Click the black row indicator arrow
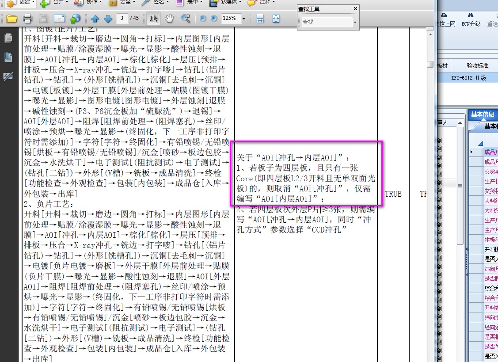This screenshot has width=498, height=362. (x=471, y=152)
